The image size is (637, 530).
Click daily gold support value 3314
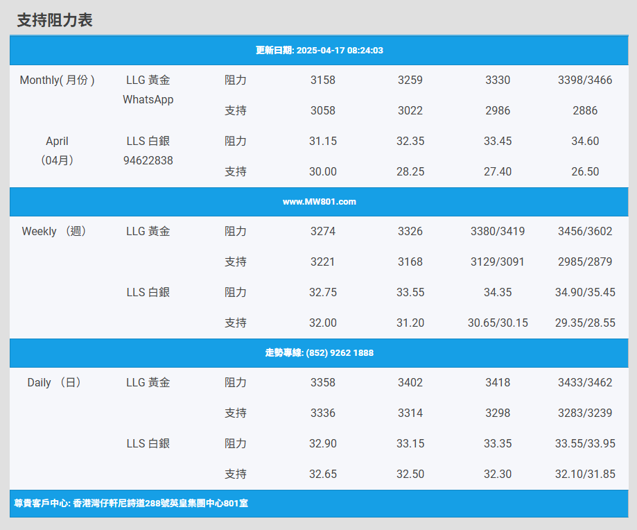410,413
